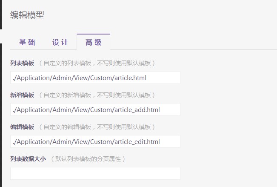This screenshot has width=277, height=187.
Task: Click the blank area right of 编辑模型 heading
Action: point(170,15)
